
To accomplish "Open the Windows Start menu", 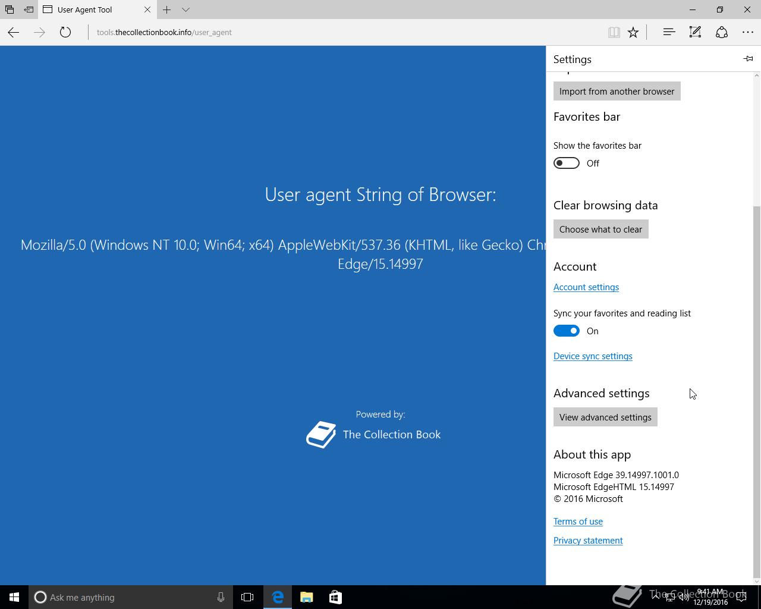I will click(x=14, y=597).
